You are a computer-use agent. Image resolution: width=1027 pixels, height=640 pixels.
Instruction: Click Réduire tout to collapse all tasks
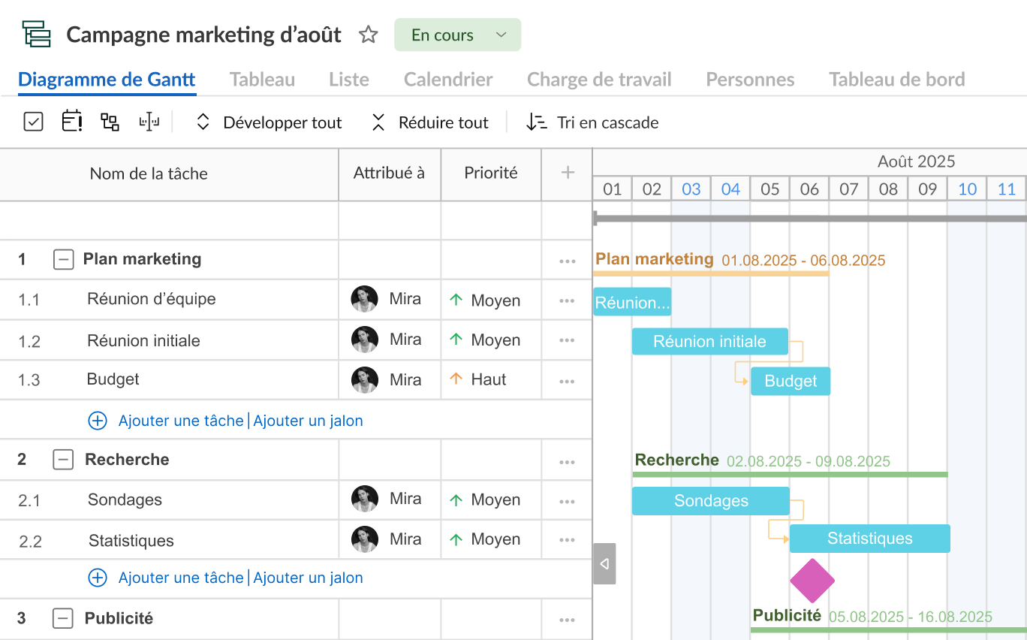(x=442, y=122)
